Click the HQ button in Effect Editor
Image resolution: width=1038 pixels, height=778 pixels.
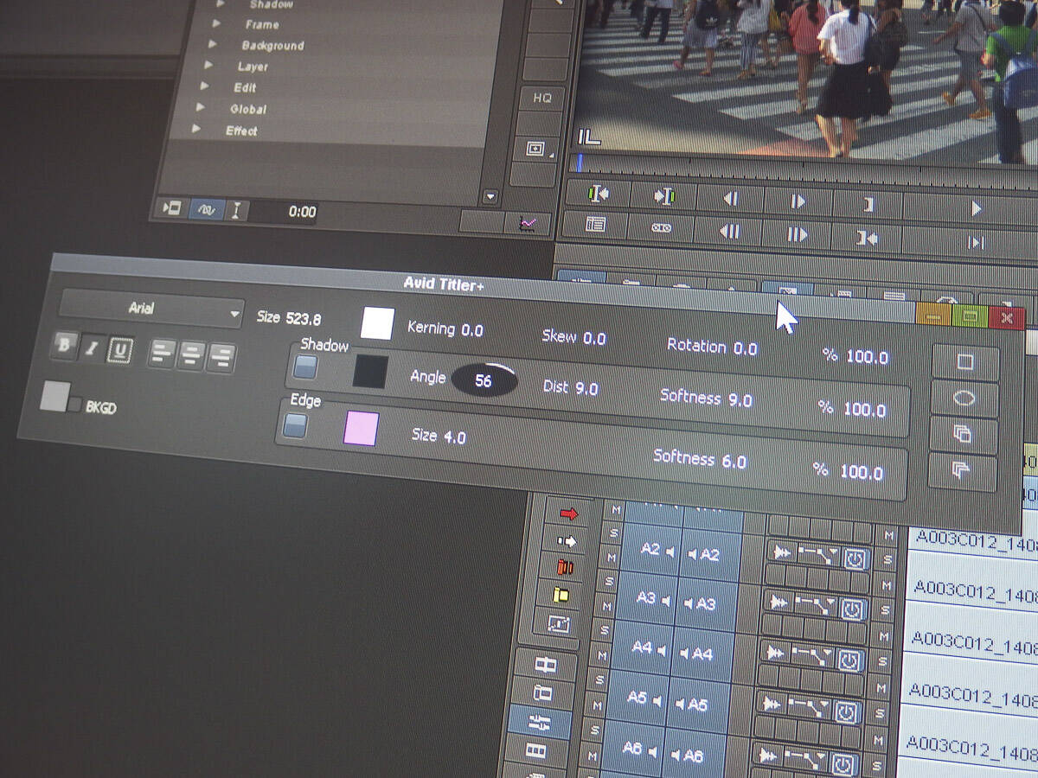click(x=541, y=99)
